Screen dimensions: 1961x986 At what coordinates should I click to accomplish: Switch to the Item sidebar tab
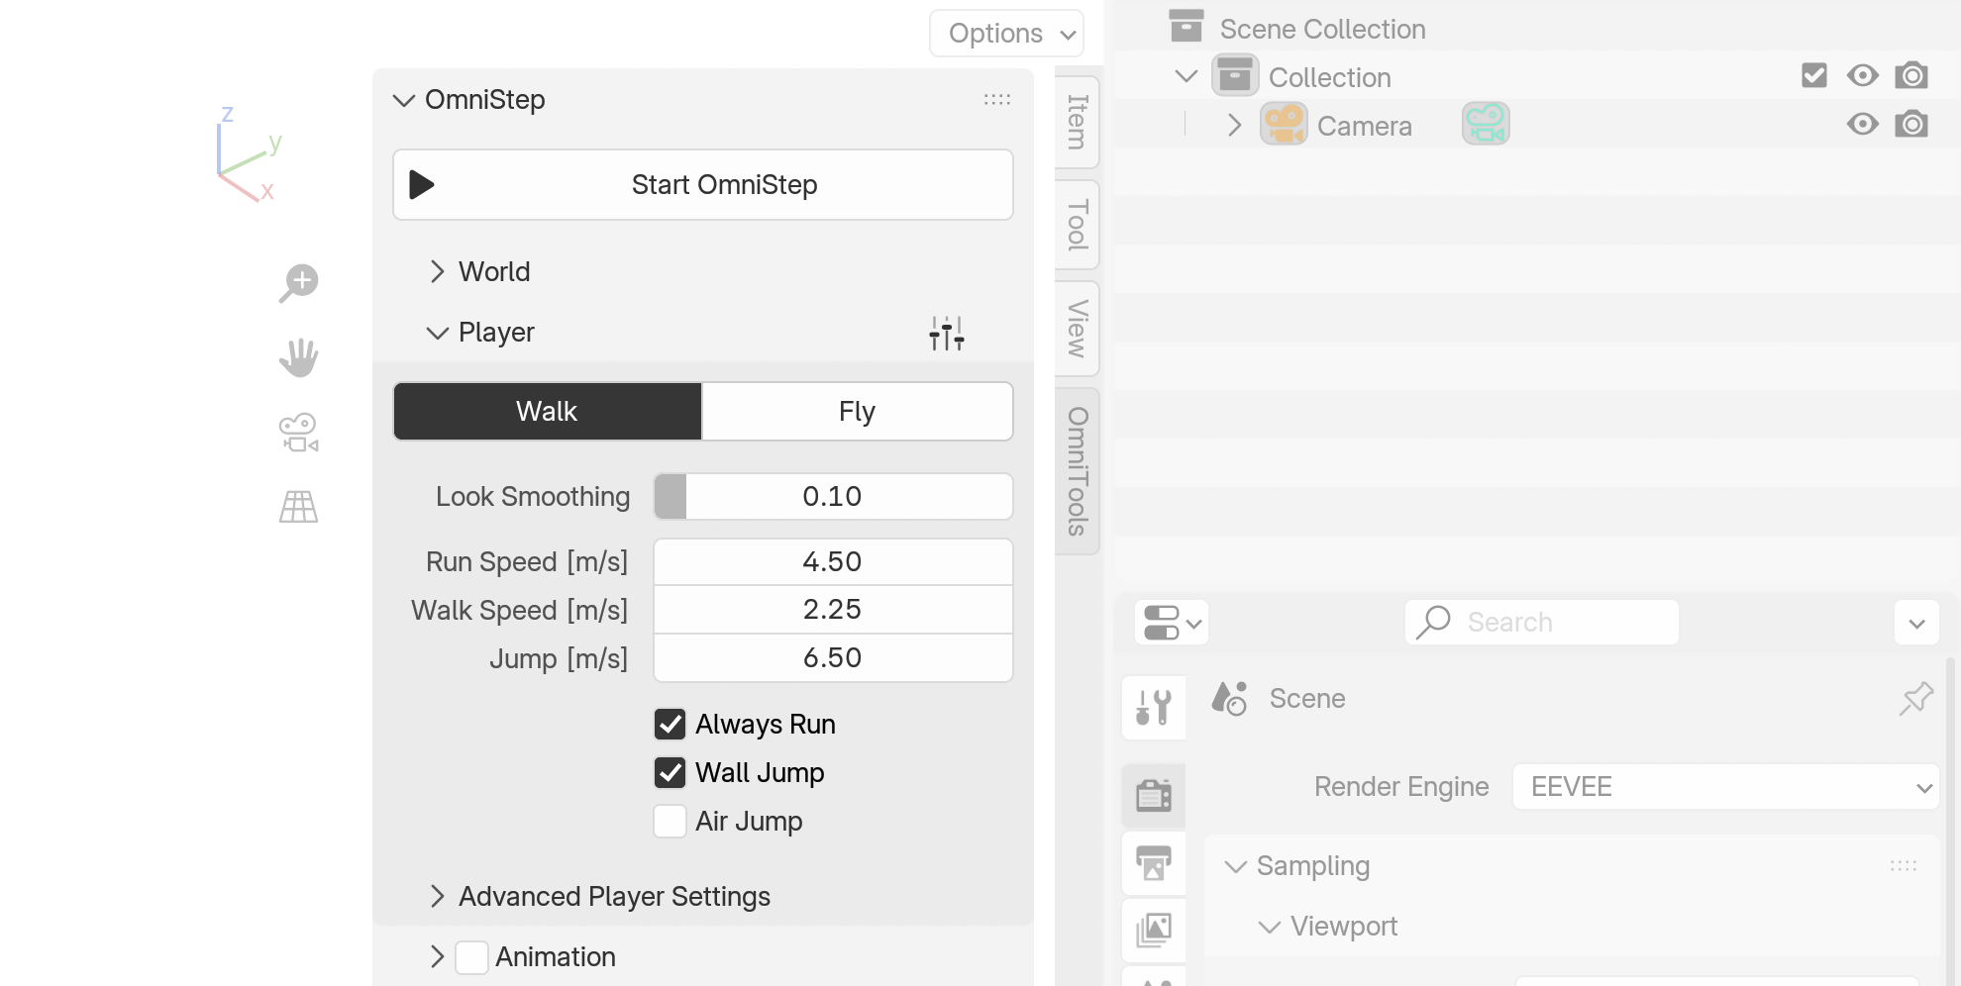[x=1078, y=122]
